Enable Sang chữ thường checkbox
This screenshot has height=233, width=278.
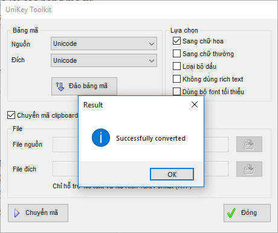176,54
